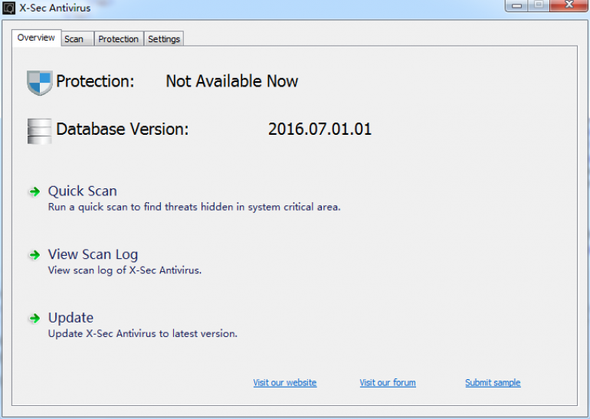Start a Quick Scan

tap(83, 191)
